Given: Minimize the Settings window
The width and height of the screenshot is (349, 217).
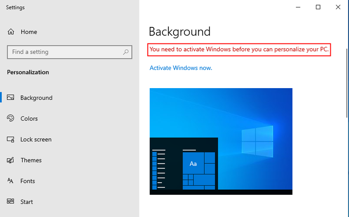Looking at the screenshot, I should pyautogui.click(x=298, y=7).
